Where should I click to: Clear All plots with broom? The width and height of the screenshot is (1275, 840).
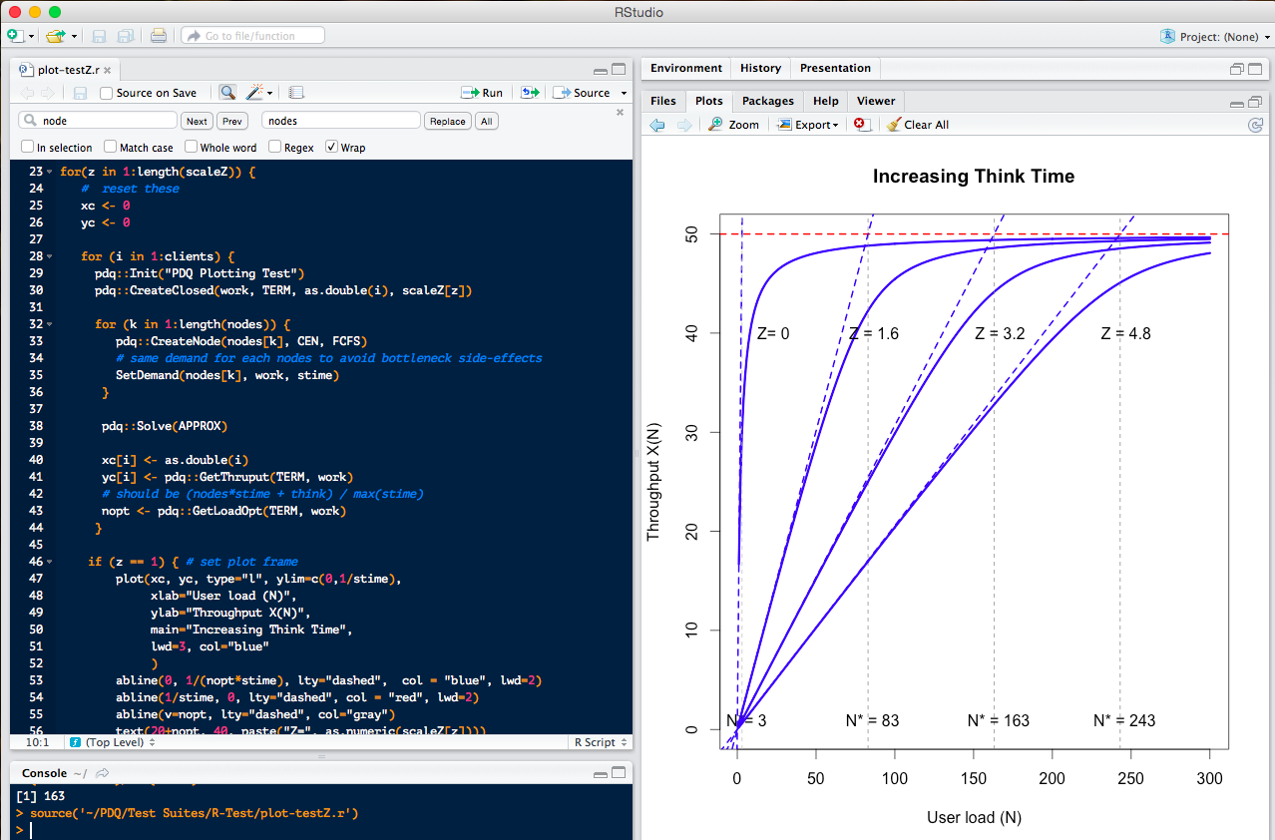tap(918, 125)
